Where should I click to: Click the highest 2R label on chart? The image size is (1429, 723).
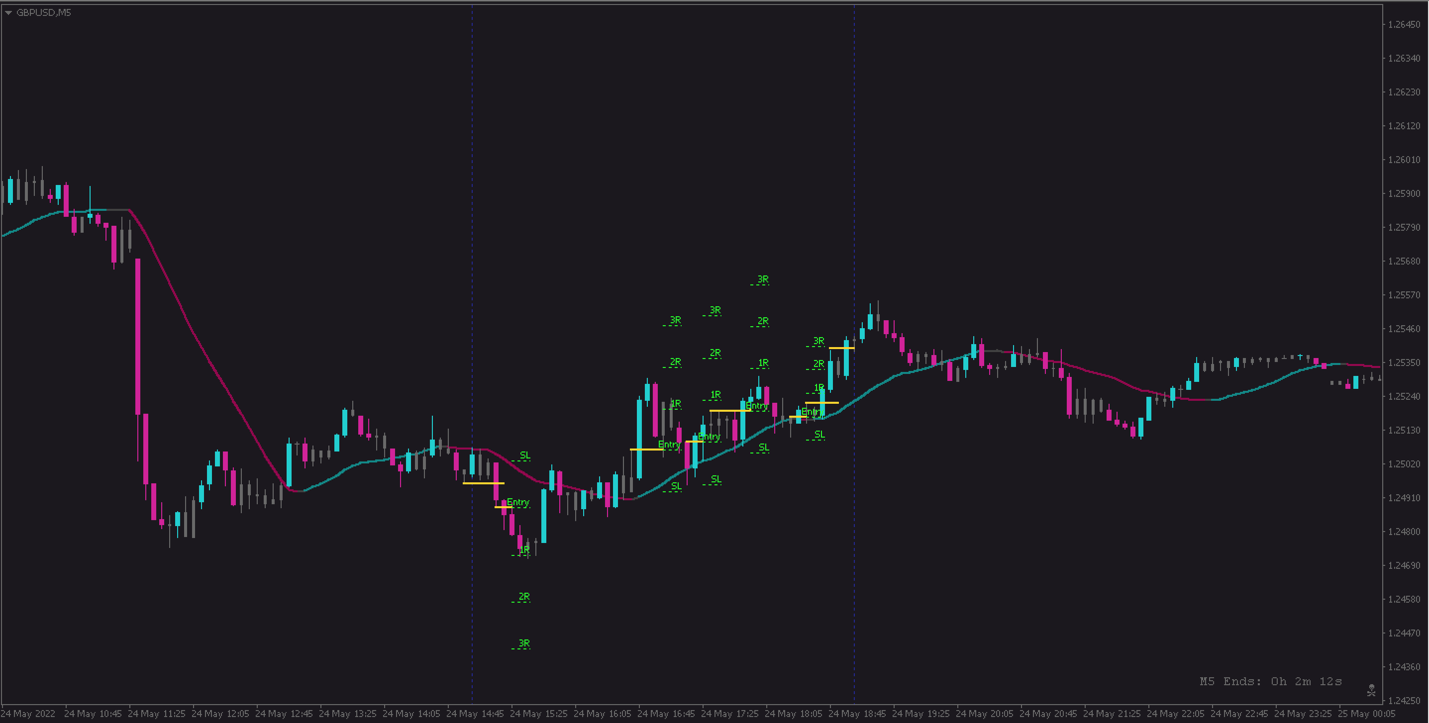pyautogui.click(x=763, y=321)
